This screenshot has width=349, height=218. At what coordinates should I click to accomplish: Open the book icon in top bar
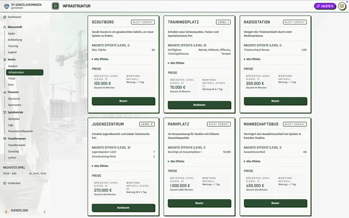342,6
